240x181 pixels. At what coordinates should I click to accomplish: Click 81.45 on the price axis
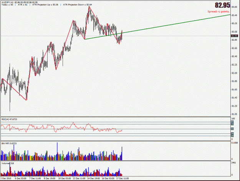(235, 98)
